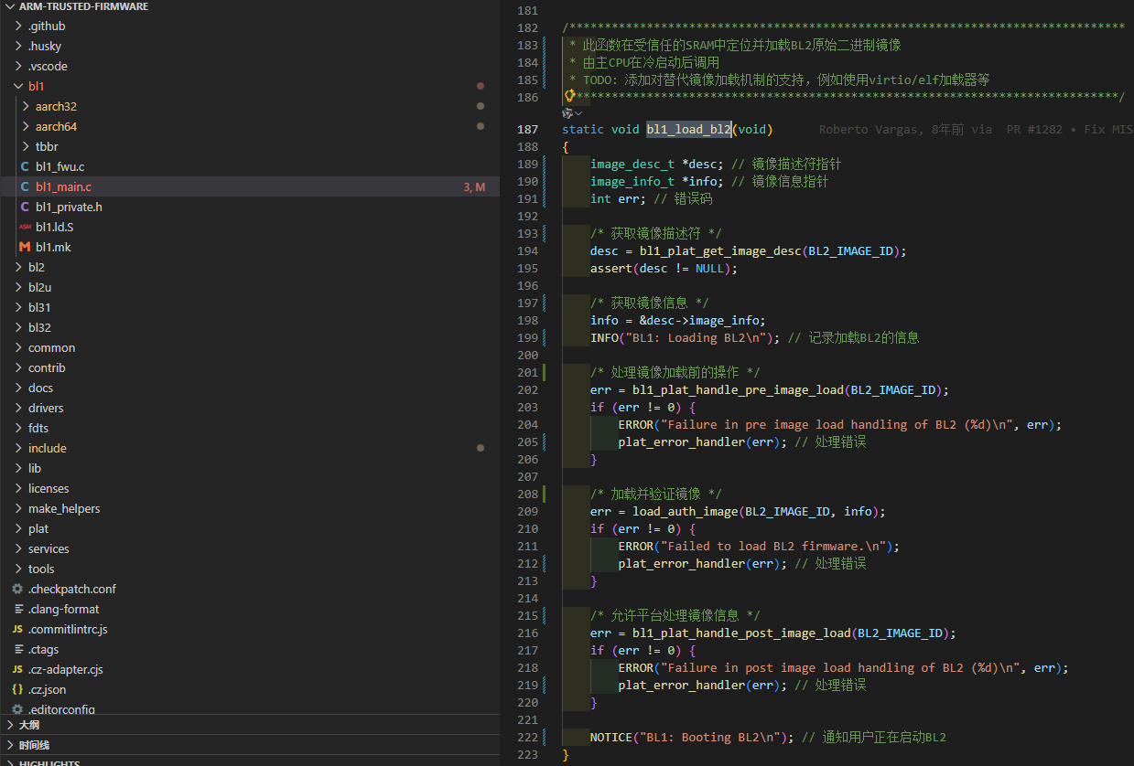
Task: Expand the services folder
Action: [x=19, y=548]
